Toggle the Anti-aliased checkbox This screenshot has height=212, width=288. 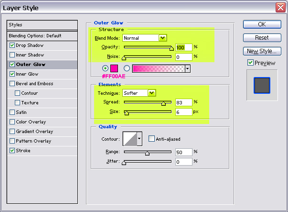point(151,139)
